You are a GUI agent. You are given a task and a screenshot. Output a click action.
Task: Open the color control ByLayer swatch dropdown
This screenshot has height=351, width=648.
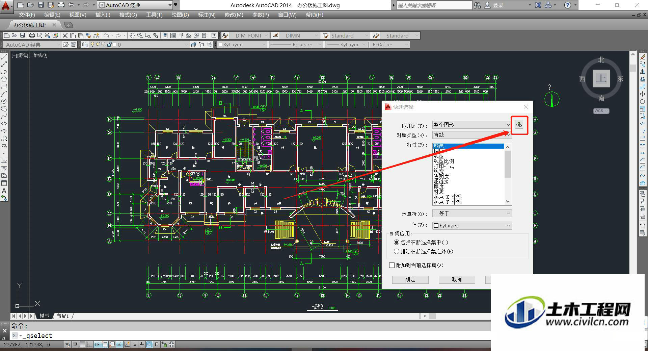tap(242, 45)
